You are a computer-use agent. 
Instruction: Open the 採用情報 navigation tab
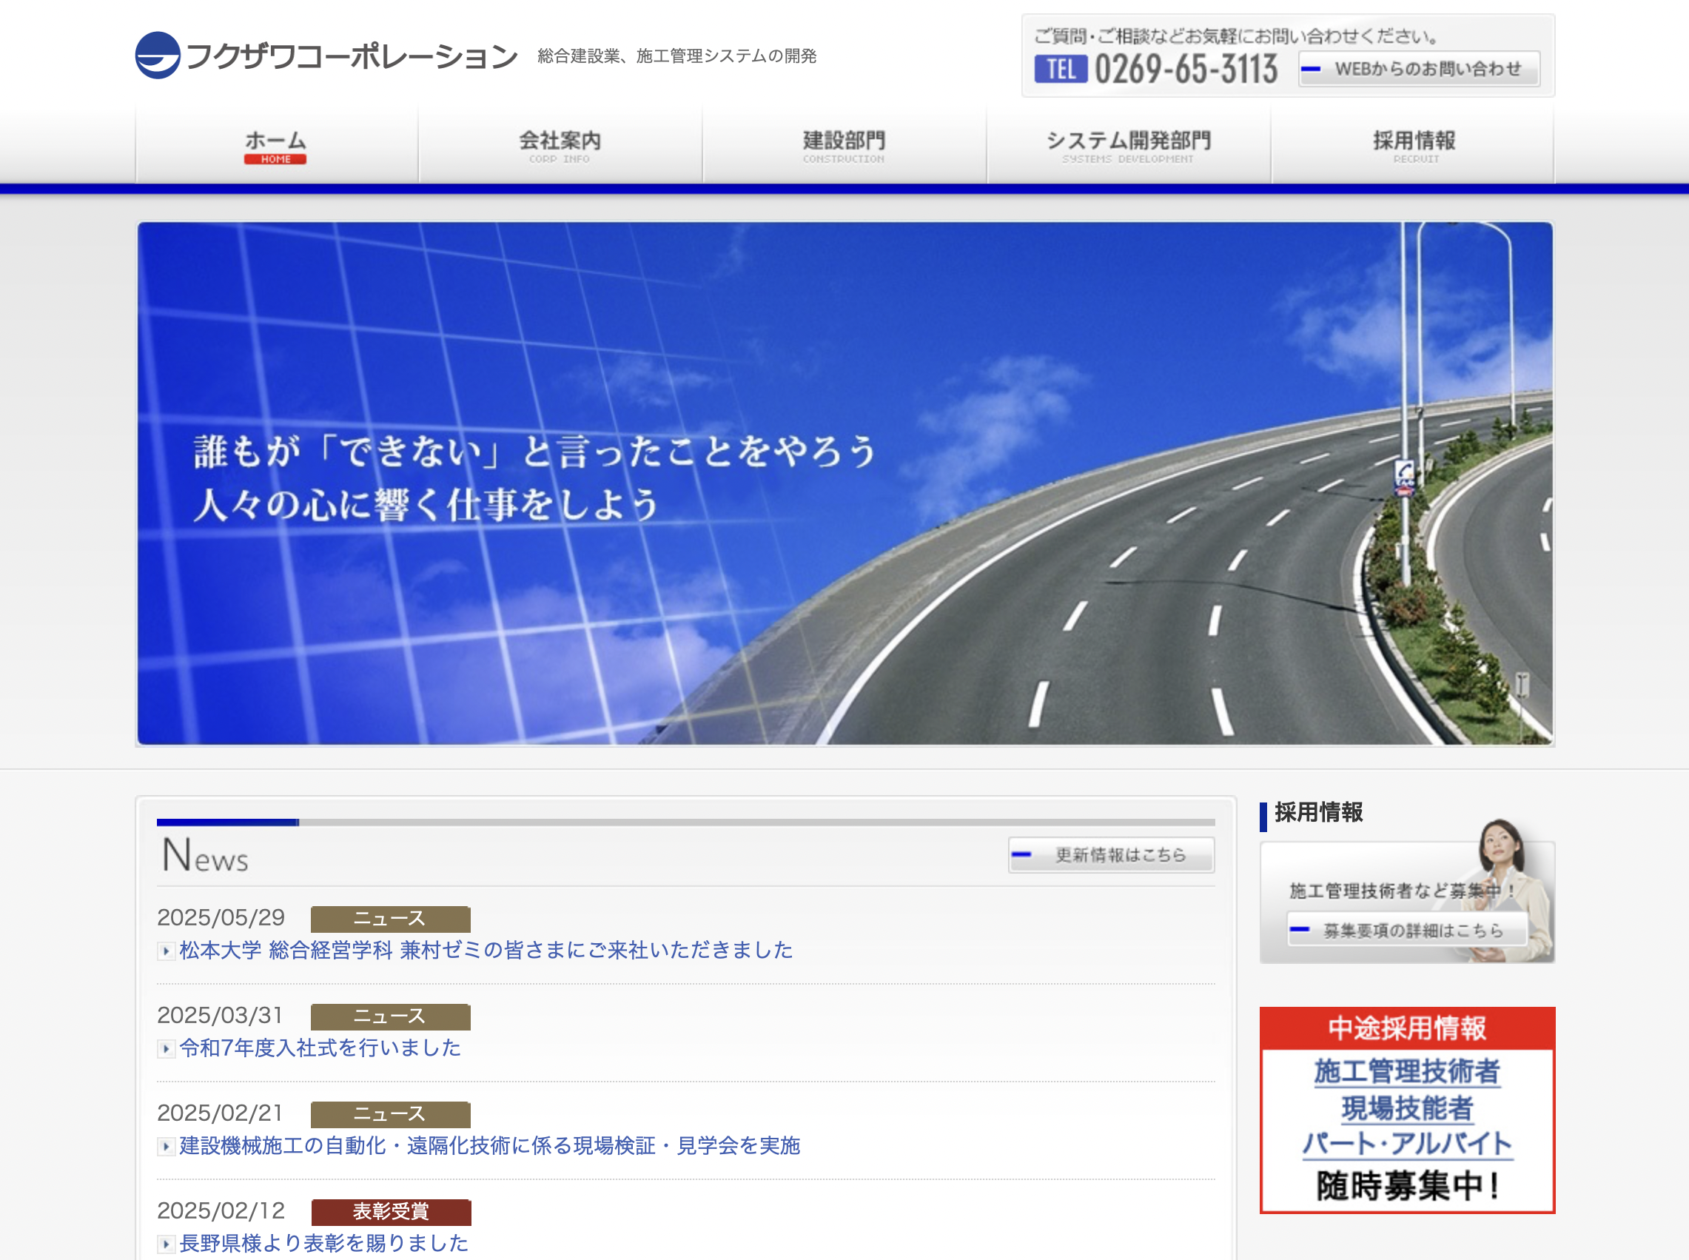1414,146
